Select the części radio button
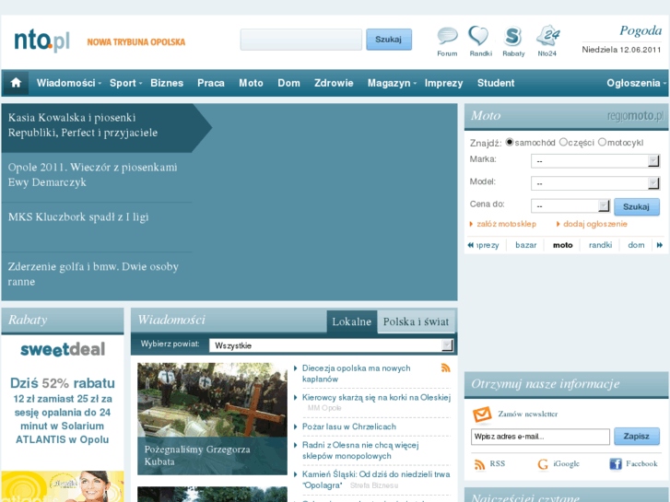Viewport: 670px width, 502px height. (x=563, y=142)
